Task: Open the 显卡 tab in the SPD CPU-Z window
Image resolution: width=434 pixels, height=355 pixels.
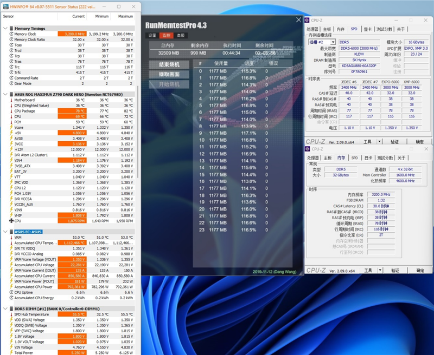Action: tap(368, 29)
